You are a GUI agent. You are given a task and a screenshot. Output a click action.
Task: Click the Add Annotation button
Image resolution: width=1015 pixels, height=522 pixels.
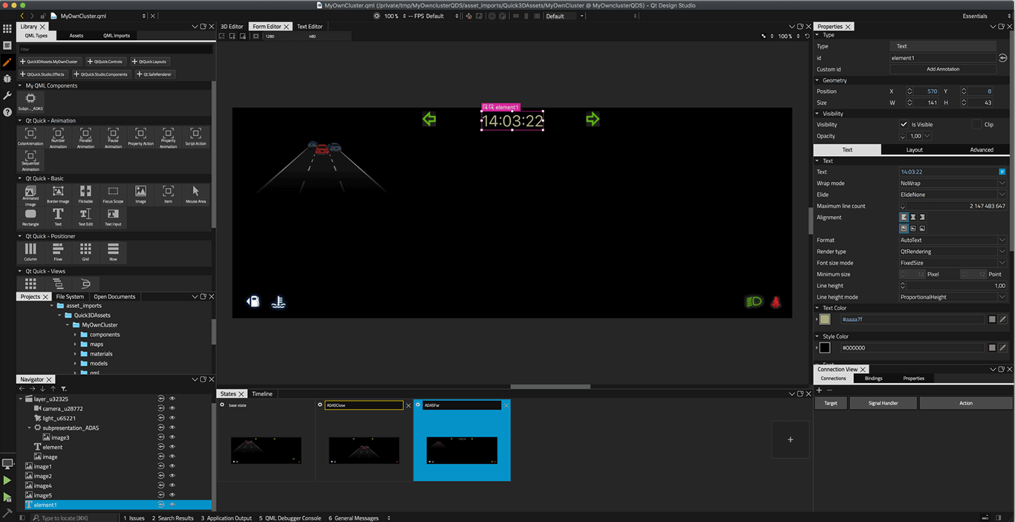(942, 69)
